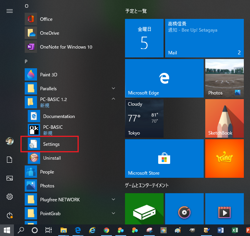
Task: Open taskbar Search magnifier
Action: [21, 230]
